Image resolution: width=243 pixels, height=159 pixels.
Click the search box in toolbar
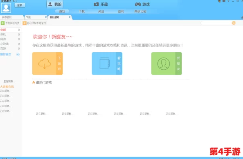point(216,23)
